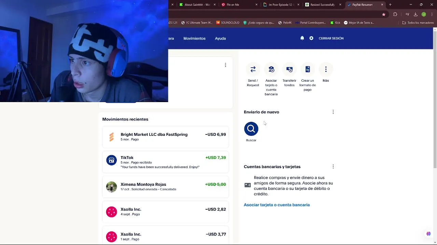437x245 pixels.
Task: Click Asociar tarjeta o cuenta bancaria link
Action: click(x=277, y=205)
